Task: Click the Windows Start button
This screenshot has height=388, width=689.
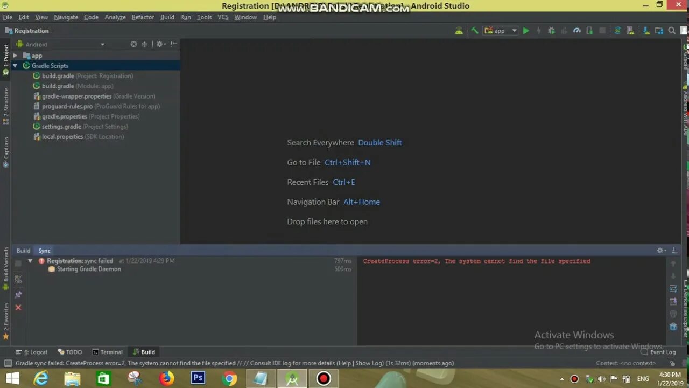Action: (12, 378)
